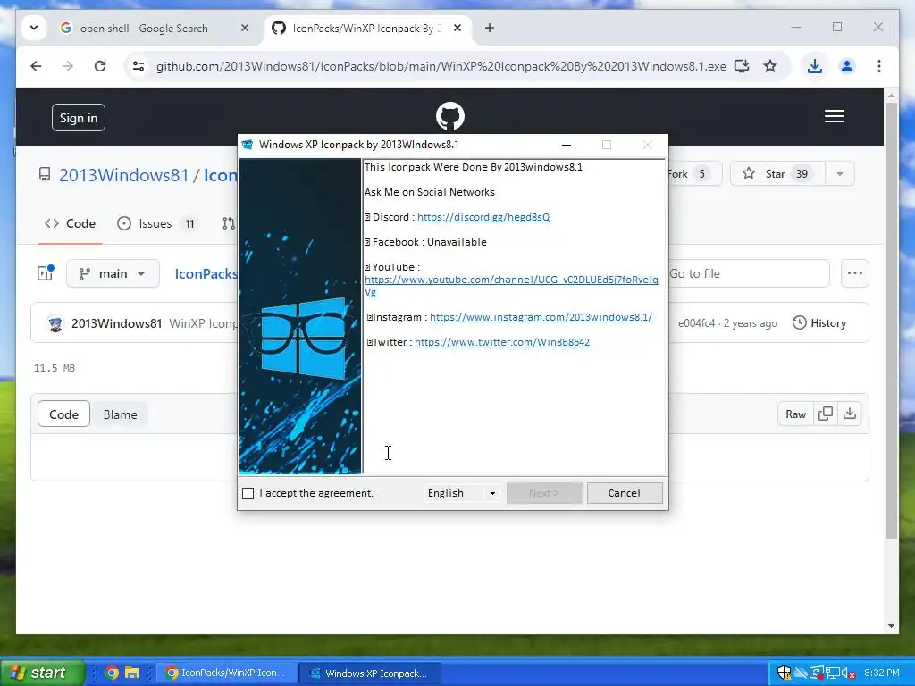Minimize the Iconpack installer window
The height and width of the screenshot is (686, 915).
tap(566, 145)
